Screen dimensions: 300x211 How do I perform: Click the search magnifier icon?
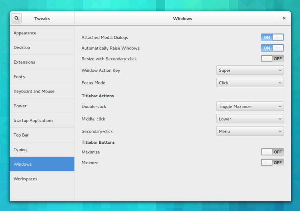[x=17, y=18]
